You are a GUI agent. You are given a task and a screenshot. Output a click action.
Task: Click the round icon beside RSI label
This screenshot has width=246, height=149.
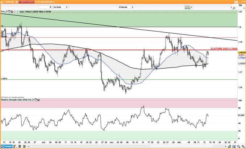point(38,100)
